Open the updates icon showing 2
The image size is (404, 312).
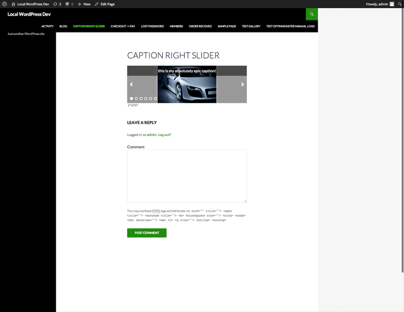coord(57,4)
